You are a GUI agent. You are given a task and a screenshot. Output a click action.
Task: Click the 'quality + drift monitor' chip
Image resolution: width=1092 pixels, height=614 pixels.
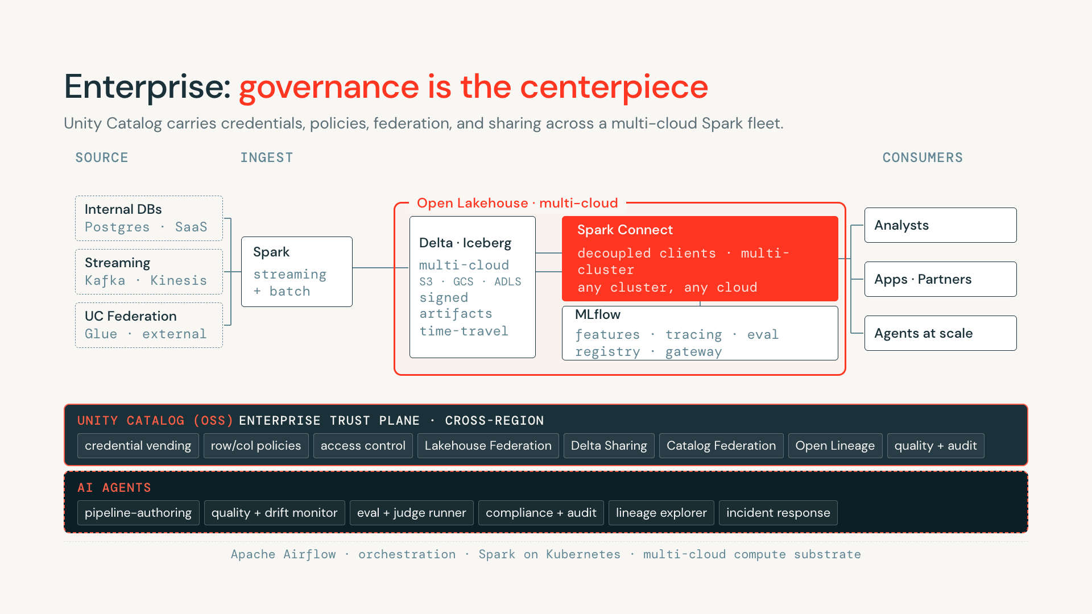(x=275, y=513)
